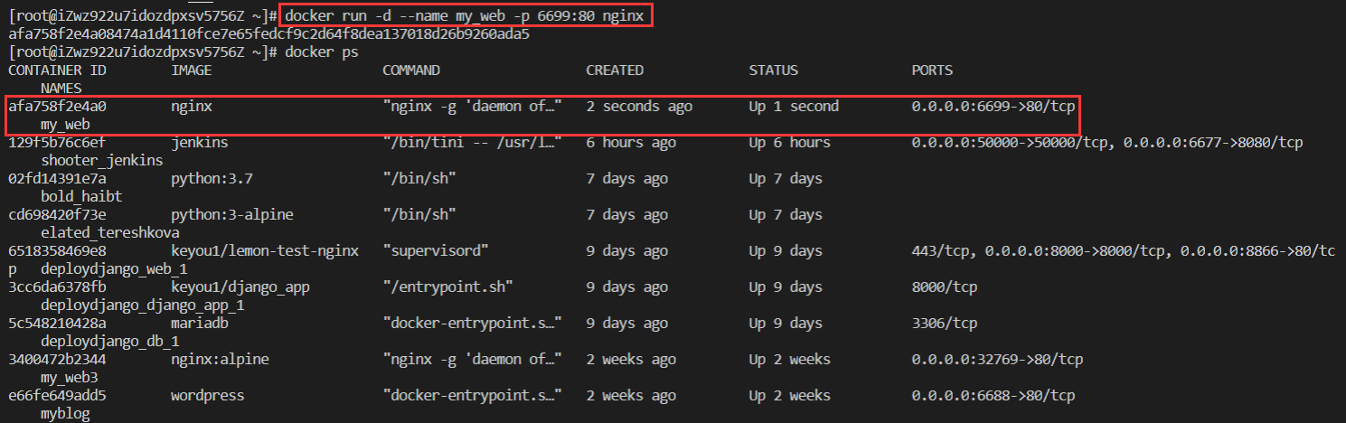Click the CONTAINER ID column header
The height and width of the screenshot is (423, 1346).
tap(58, 70)
